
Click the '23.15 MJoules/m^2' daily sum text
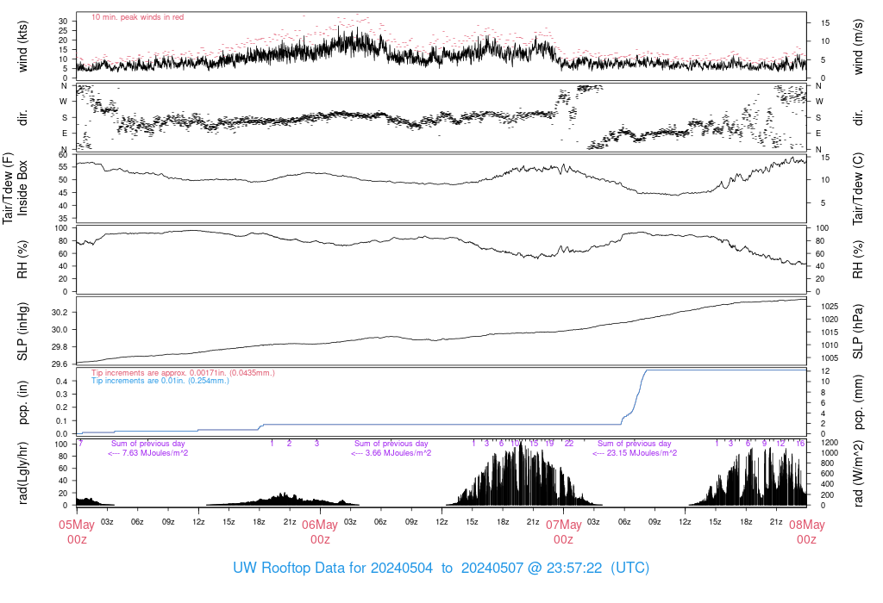pos(640,453)
